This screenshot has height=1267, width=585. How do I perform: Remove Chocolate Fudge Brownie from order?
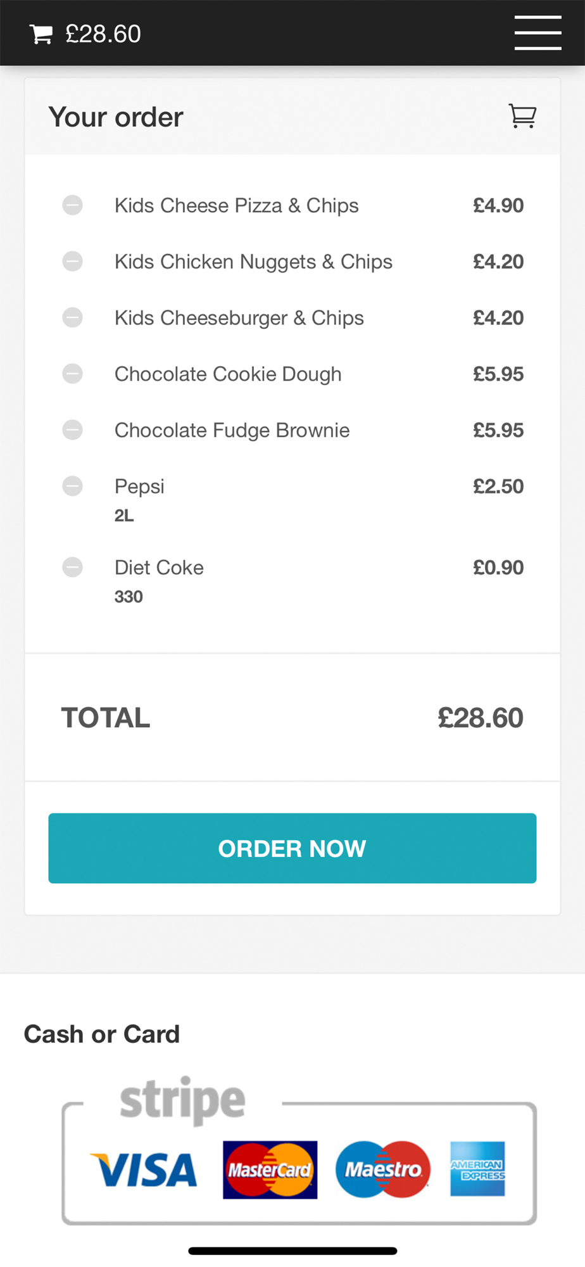tap(72, 430)
